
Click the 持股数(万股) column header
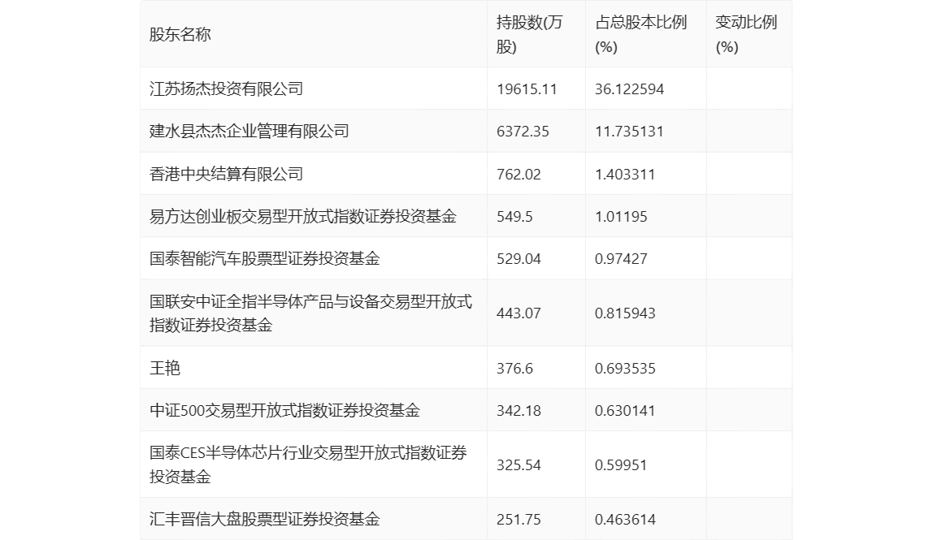click(529, 34)
